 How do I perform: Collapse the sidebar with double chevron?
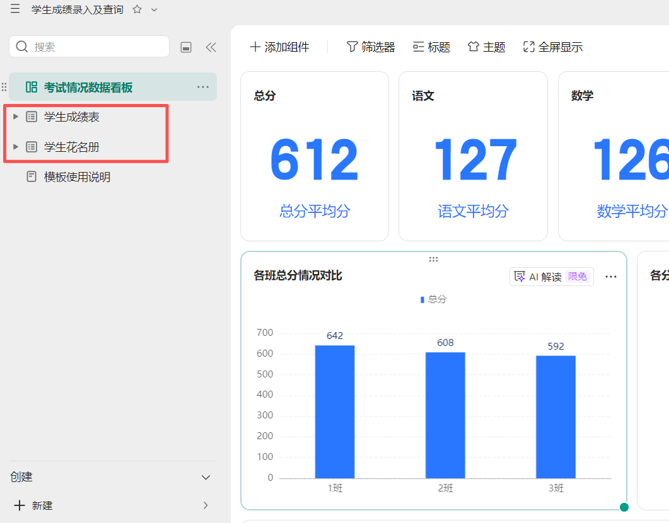(211, 47)
